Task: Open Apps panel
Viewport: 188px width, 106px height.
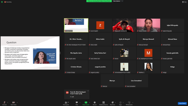Action: coord(120,103)
